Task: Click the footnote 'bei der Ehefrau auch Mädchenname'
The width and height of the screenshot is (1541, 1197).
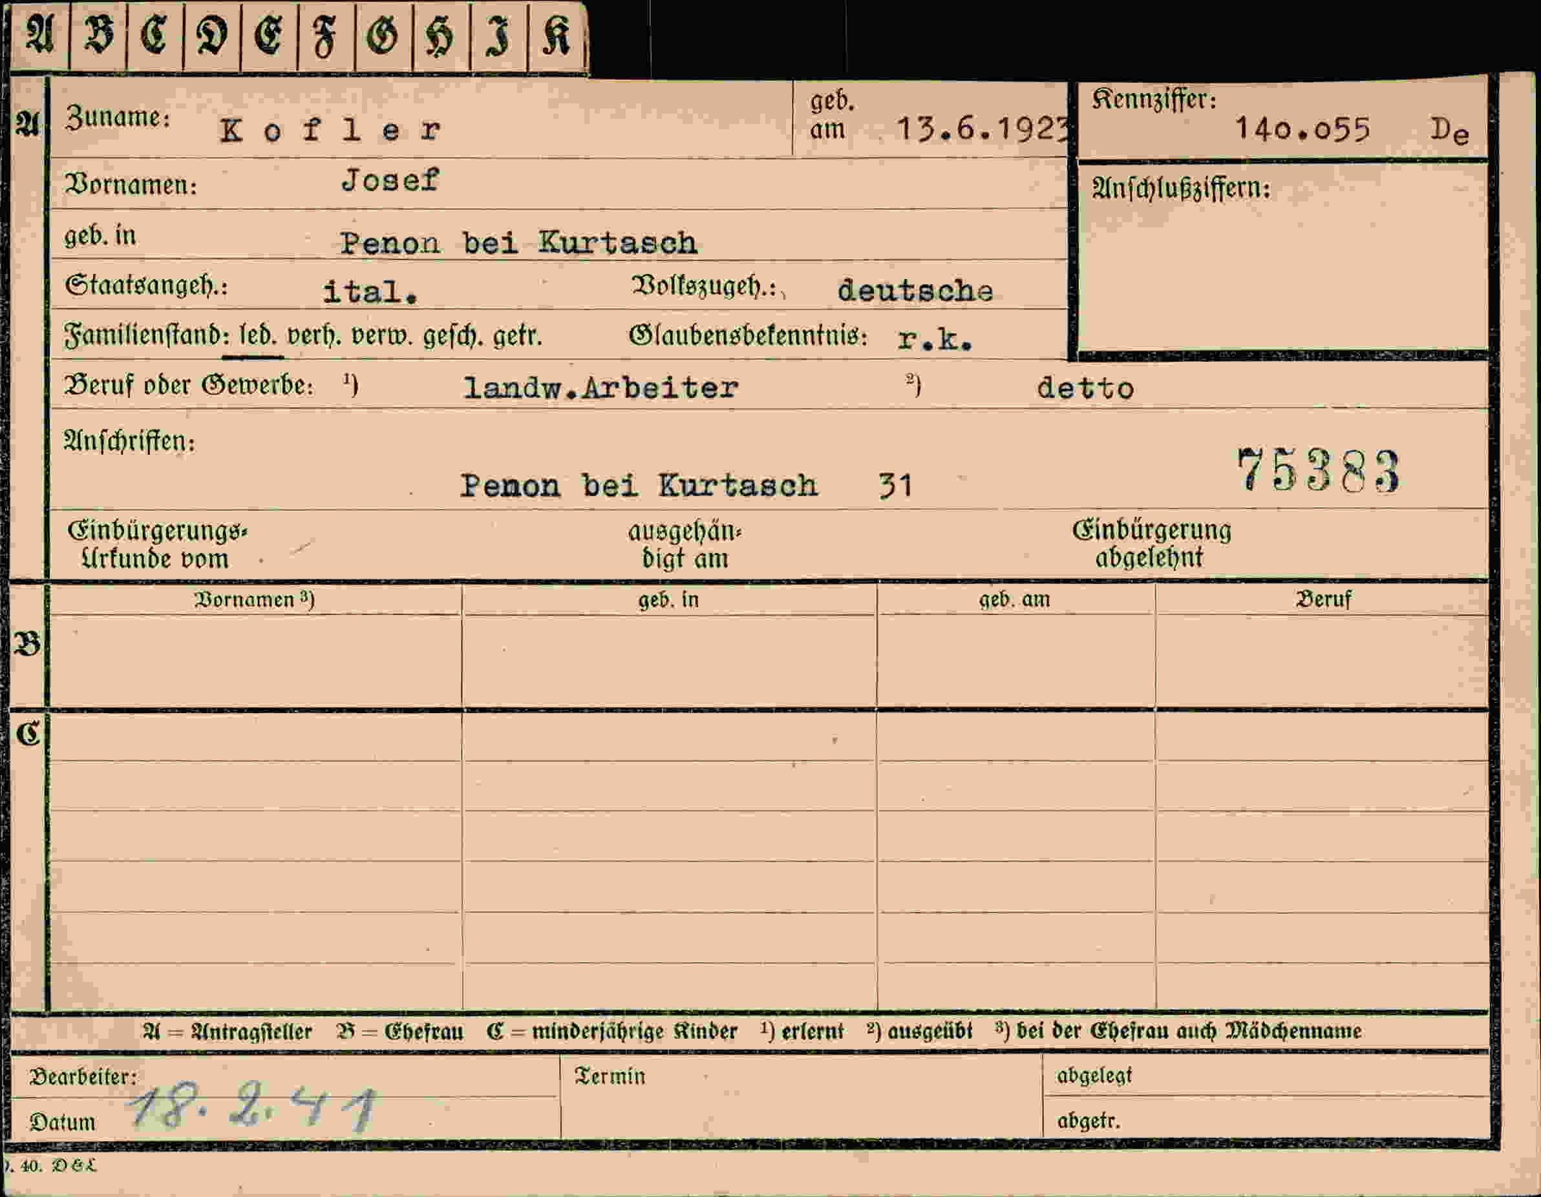Action: point(1189,1030)
